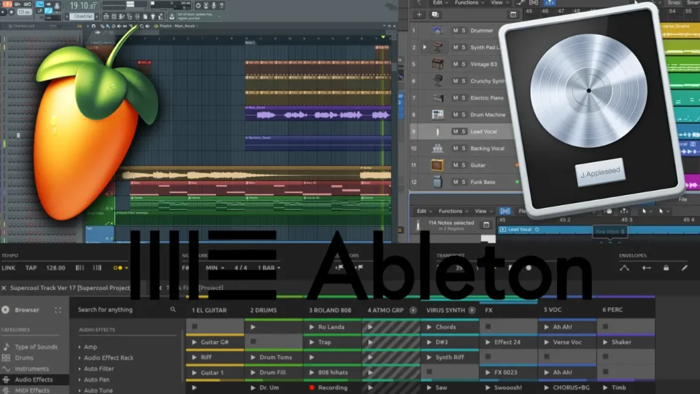Solo the Funk Bass track
Screen dimensions: 700x394
pos(463,182)
